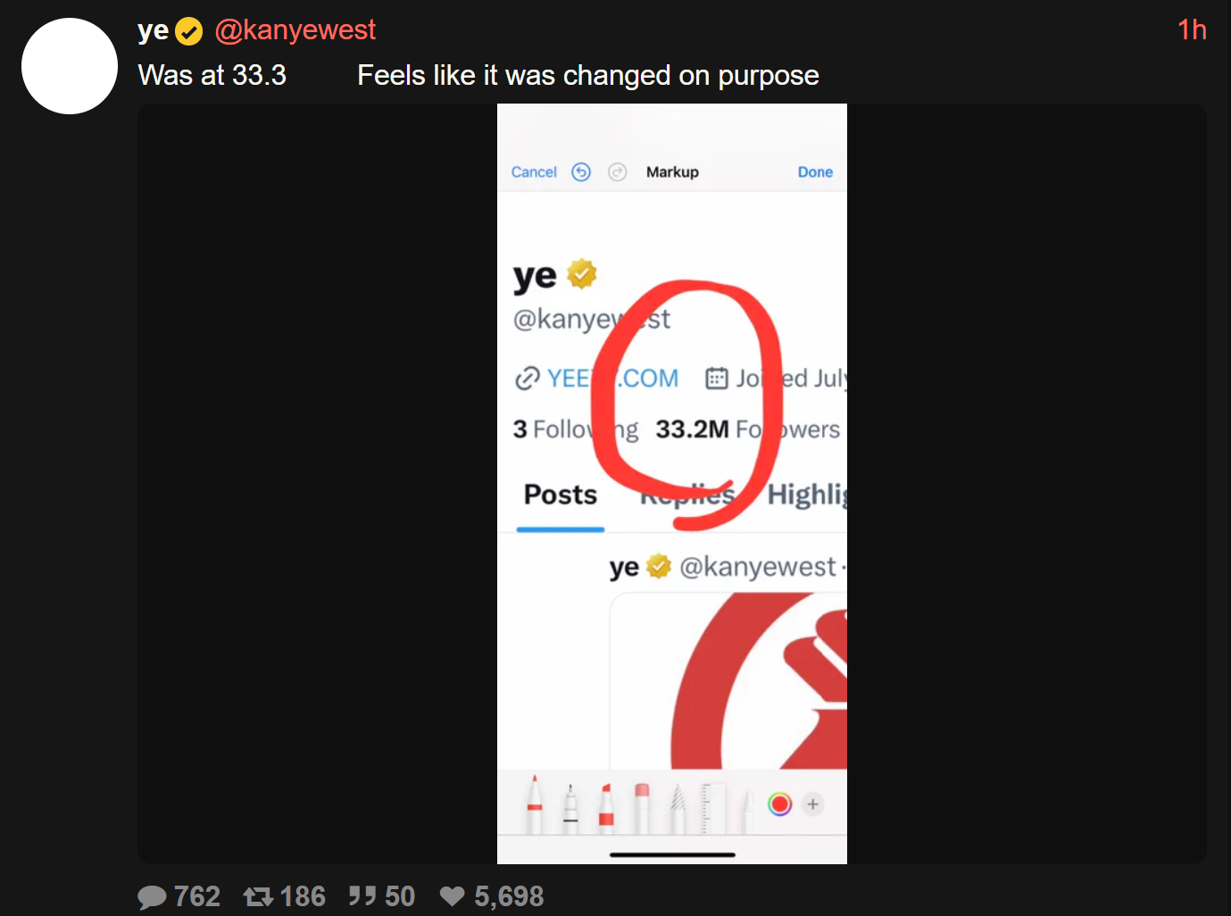
Task: Click the redo arrow icon in Markup bar
Action: [618, 172]
